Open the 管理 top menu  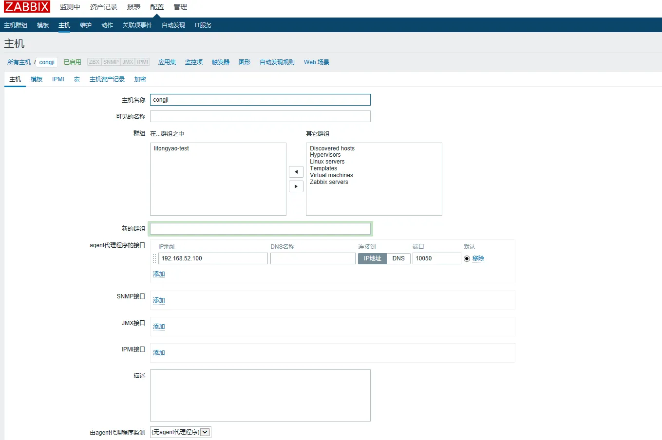pos(180,7)
